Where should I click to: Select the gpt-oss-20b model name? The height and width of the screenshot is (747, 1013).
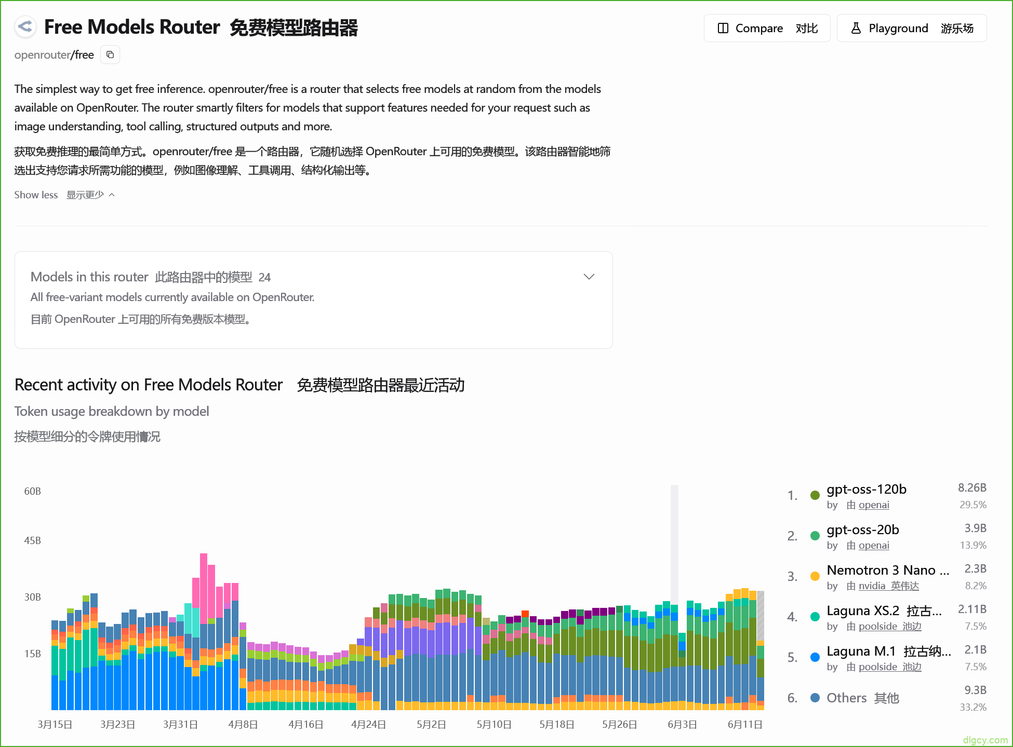click(x=863, y=529)
